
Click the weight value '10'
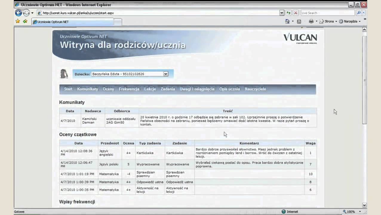point(311,174)
